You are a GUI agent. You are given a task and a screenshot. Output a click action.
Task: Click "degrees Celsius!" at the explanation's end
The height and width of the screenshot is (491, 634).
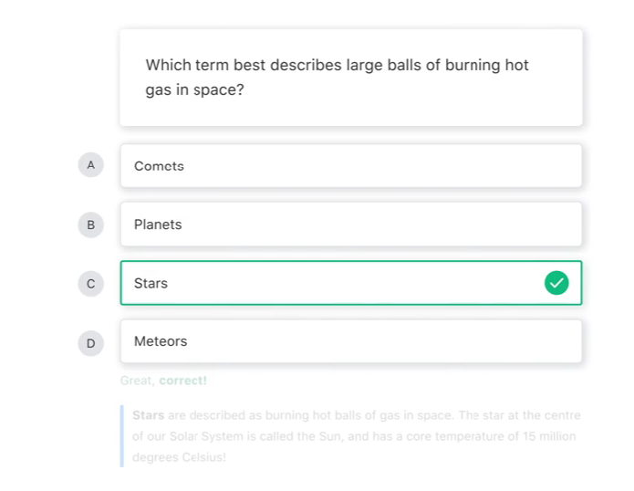179,457
